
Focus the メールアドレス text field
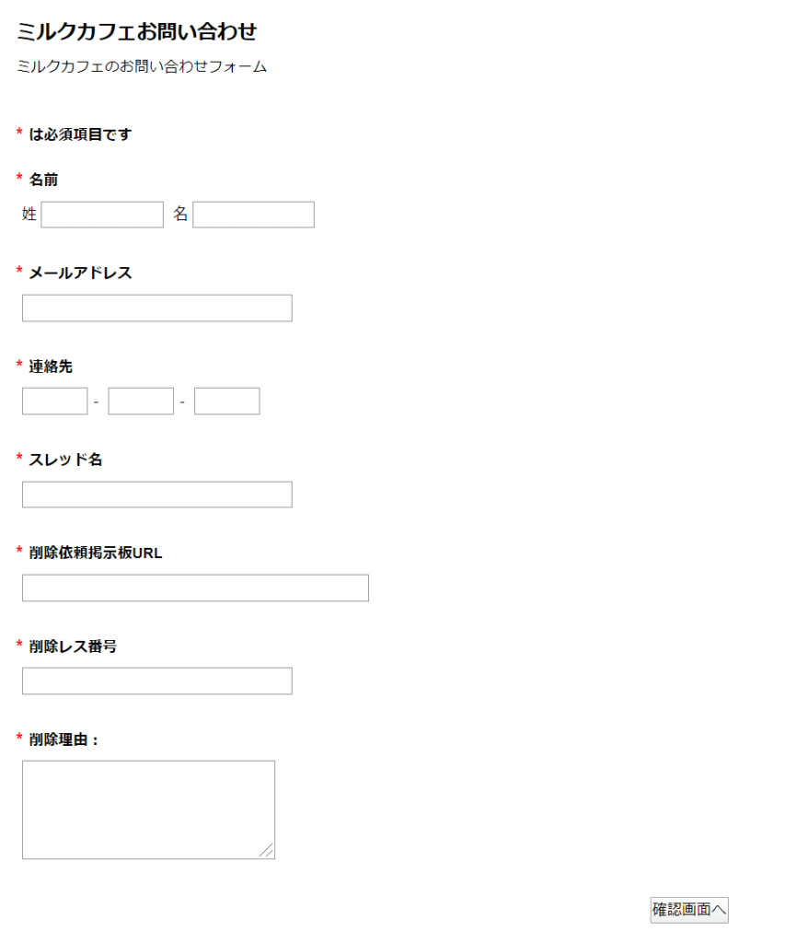click(156, 309)
